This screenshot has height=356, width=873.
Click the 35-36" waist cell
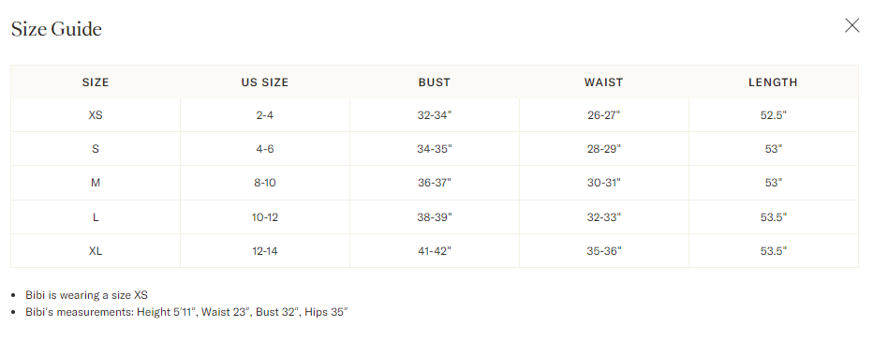tap(603, 251)
